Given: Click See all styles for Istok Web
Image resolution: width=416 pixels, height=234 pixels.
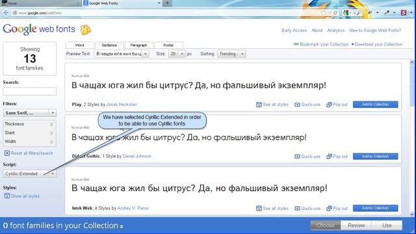Looking at the screenshot, I should pyautogui.click(x=272, y=208).
